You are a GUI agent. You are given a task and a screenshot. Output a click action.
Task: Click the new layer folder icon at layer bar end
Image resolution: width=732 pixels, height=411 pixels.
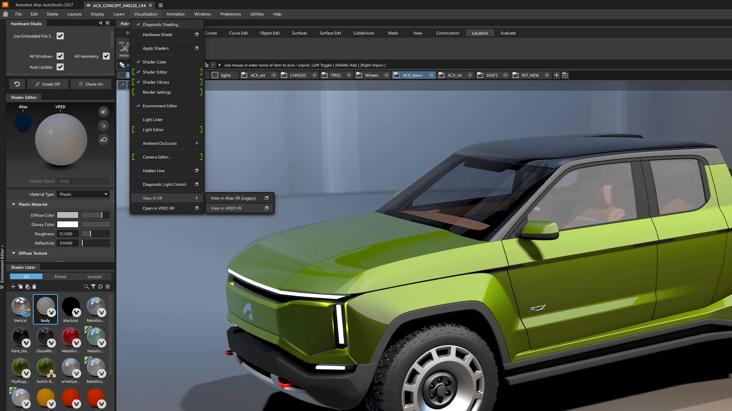(565, 75)
